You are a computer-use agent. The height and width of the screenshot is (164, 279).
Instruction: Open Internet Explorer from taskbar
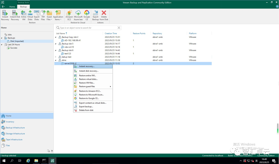(x=28, y=161)
